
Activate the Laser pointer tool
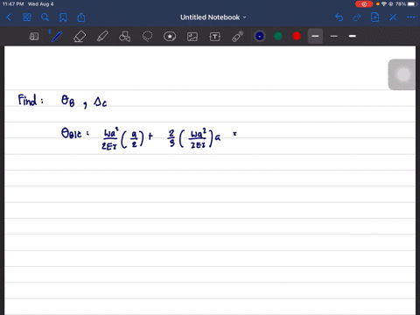click(x=238, y=37)
